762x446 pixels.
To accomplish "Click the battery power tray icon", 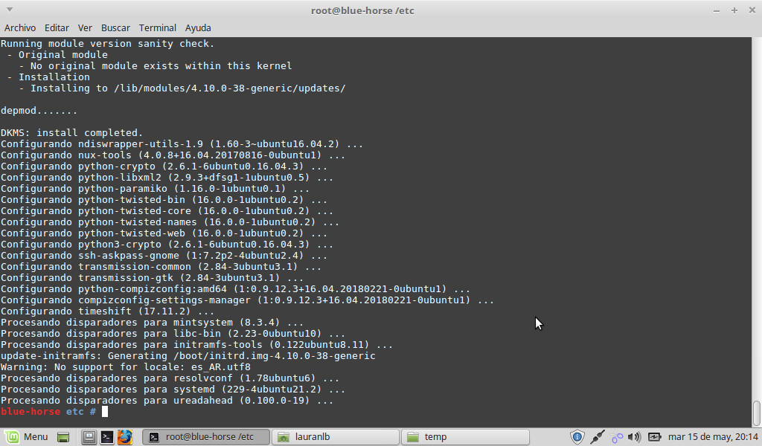I will 654,436.
